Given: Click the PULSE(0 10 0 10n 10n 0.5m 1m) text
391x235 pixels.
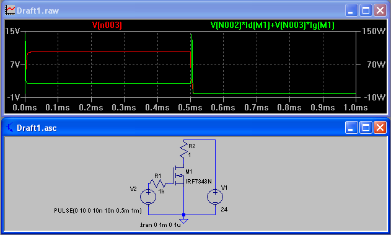Looking at the screenshot, I should [98, 211].
